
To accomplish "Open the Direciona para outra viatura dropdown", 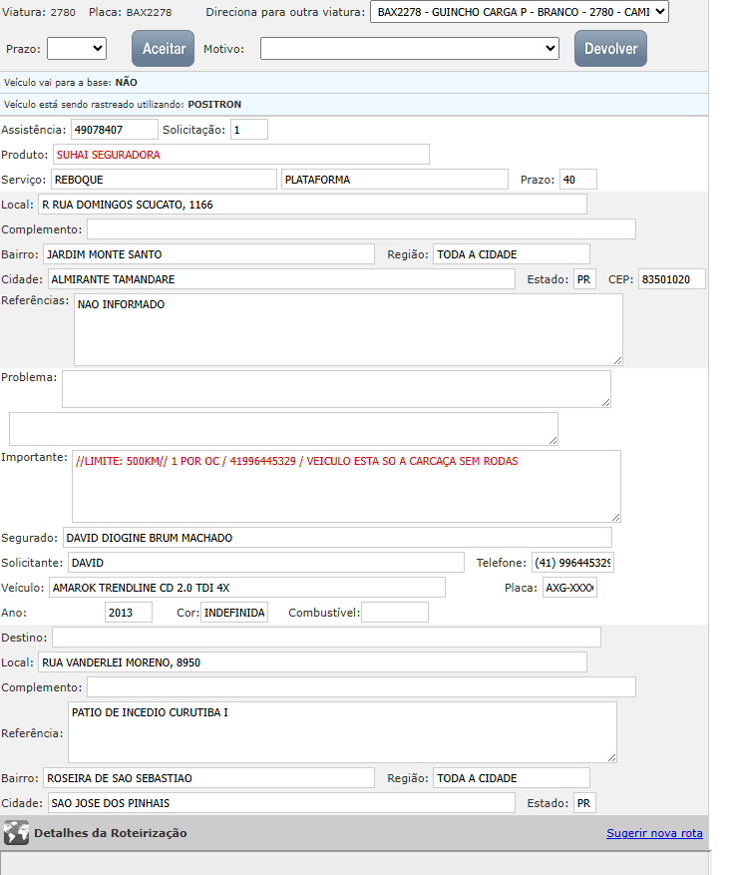I will point(520,12).
